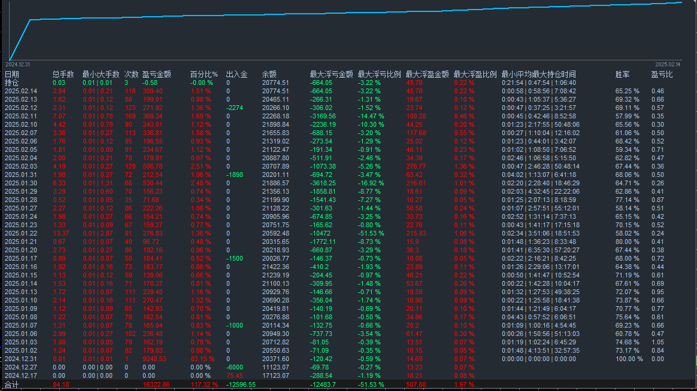This screenshot has height=391, width=697.
Task: Click the -12596.55 total deposit-withdrawal value
Action: tap(241, 384)
